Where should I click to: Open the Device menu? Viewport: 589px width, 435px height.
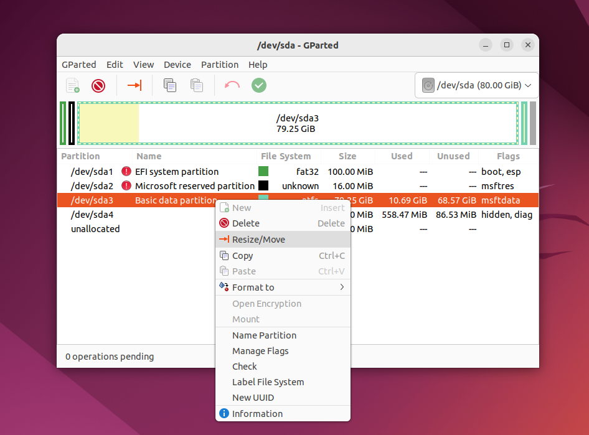177,65
